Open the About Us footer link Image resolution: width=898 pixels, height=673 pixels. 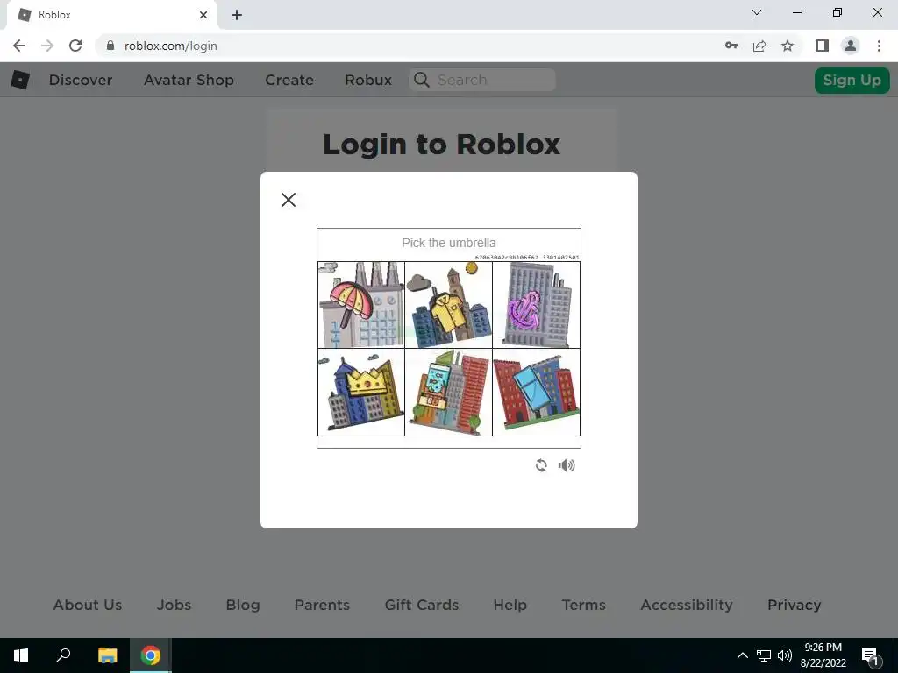[88, 605]
